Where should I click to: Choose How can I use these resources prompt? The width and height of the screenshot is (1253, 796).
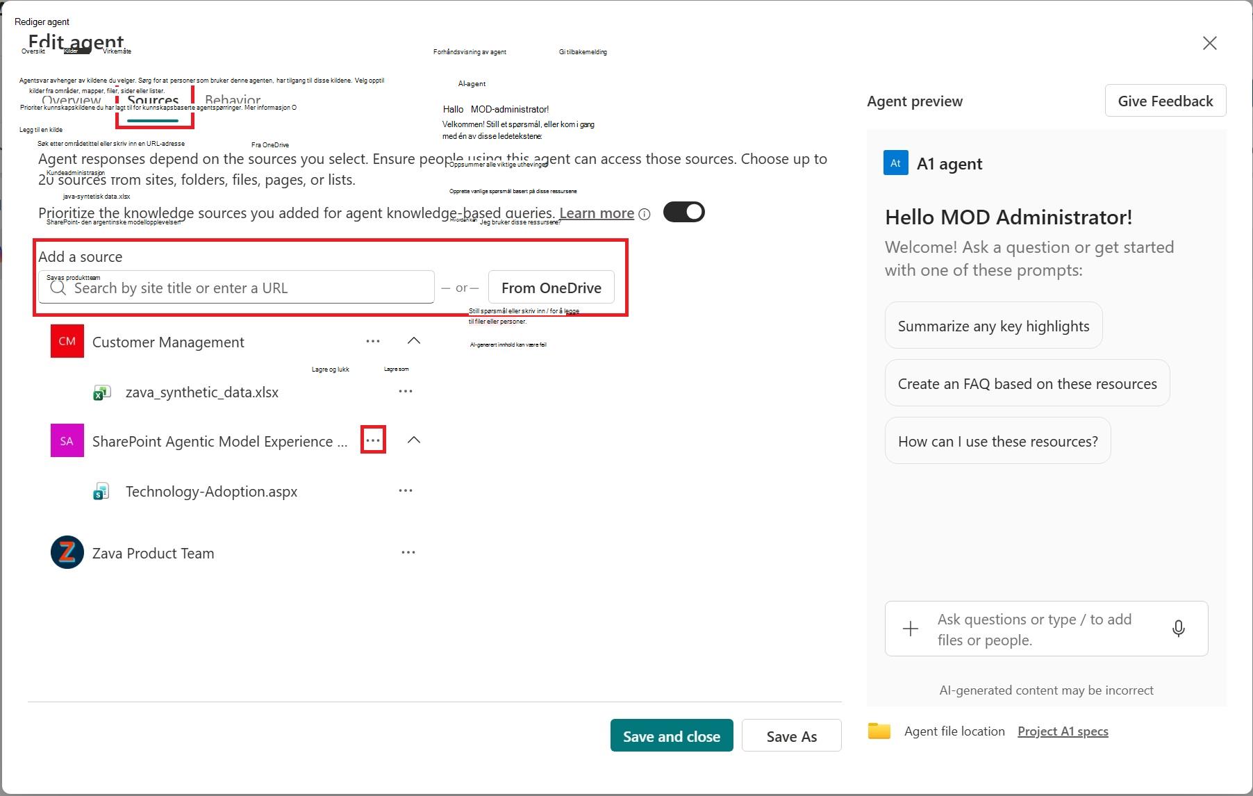pos(997,441)
